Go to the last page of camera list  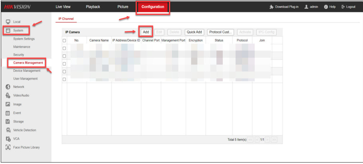274,140
